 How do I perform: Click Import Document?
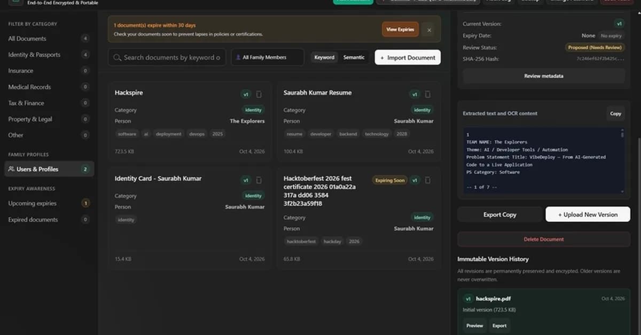pos(408,58)
